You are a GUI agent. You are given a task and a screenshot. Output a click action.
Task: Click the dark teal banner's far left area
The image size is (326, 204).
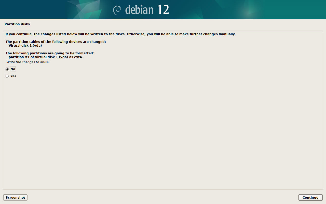(31, 10)
